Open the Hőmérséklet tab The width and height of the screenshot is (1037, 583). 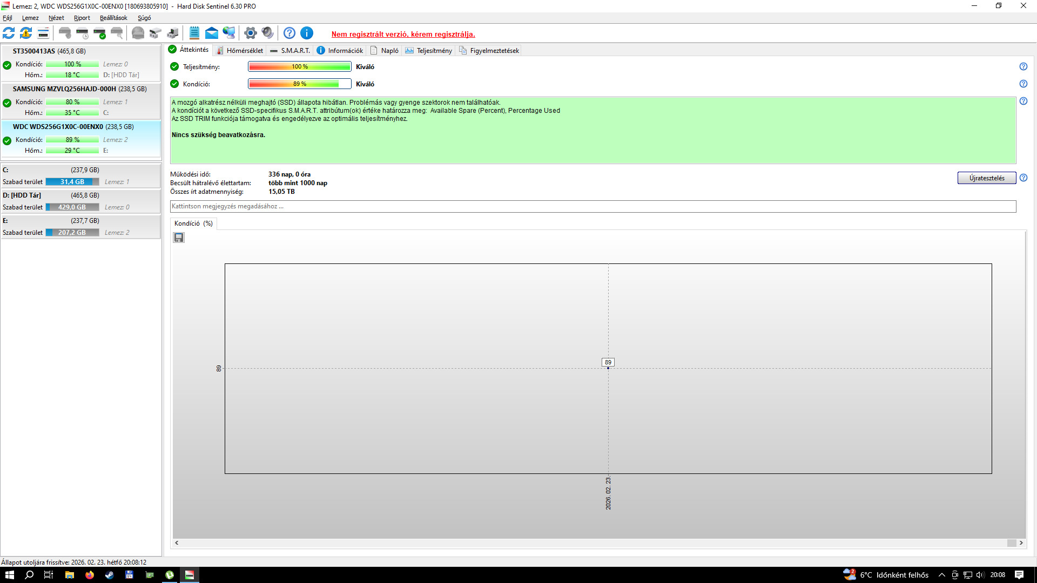coord(240,51)
